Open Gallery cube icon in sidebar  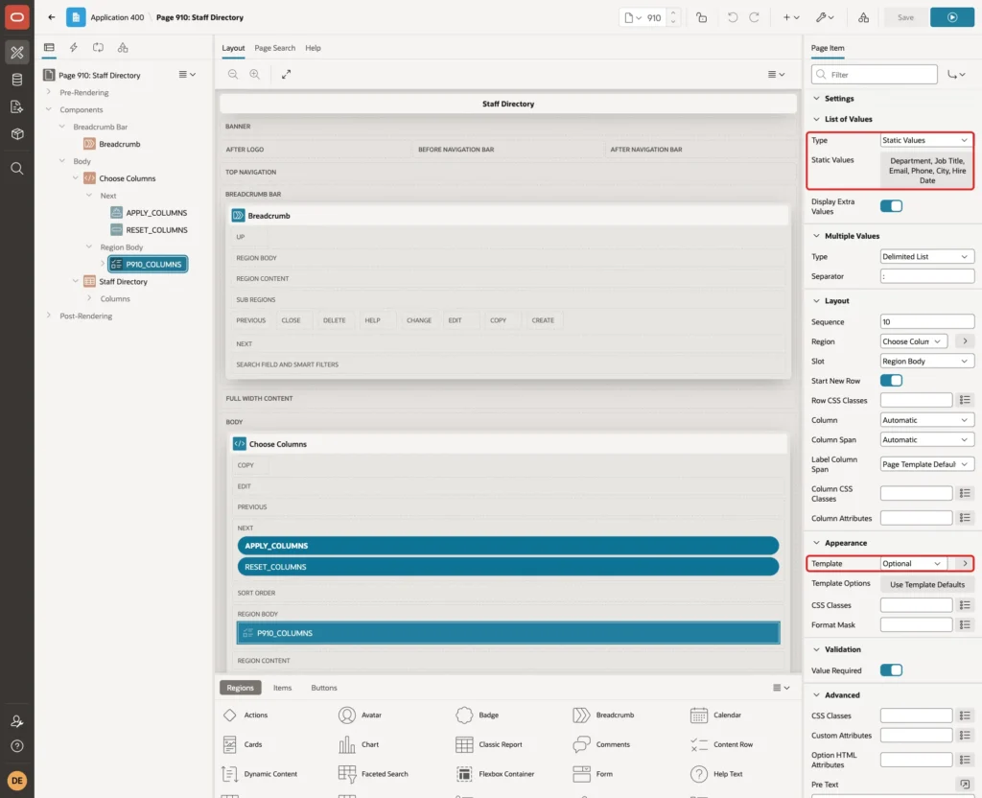17,133
